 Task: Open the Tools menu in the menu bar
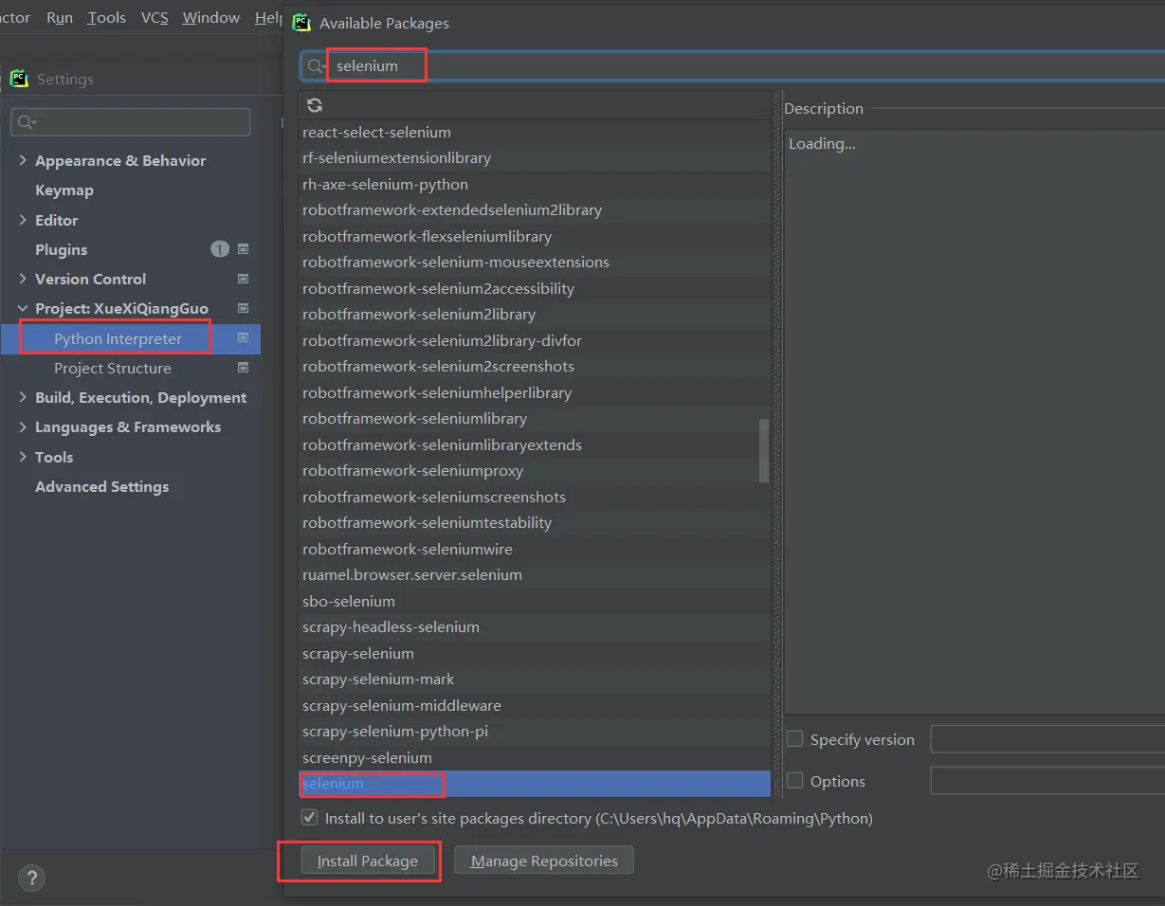pos(106,17)
